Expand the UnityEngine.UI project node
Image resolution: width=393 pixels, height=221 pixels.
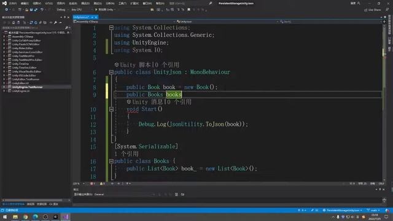click(x=4, y=91)
